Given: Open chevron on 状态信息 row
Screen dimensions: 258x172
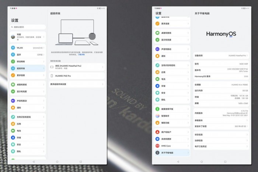Looking at the screenshot, I should (247, 134).
